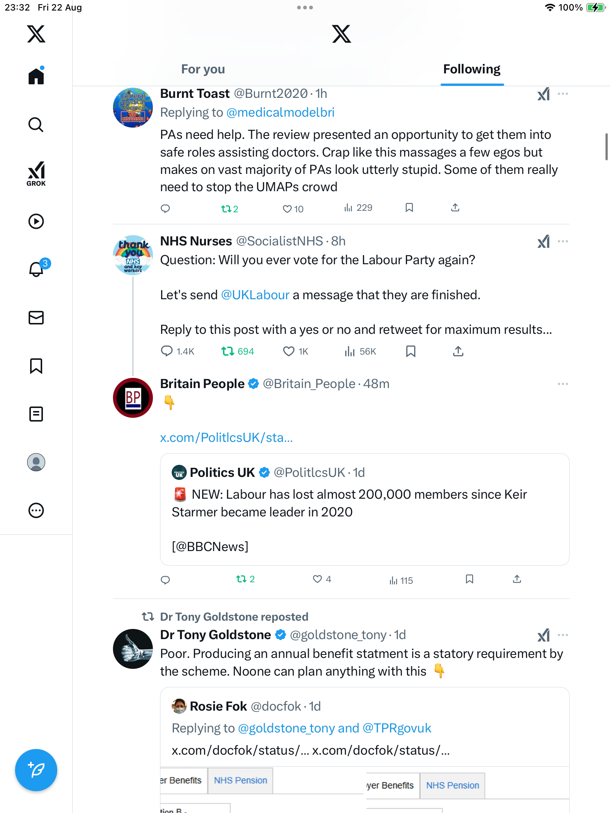Open Grok from the sidebar
The height and width of the screenshot is (813, 610).
click(x=36, y=174)
